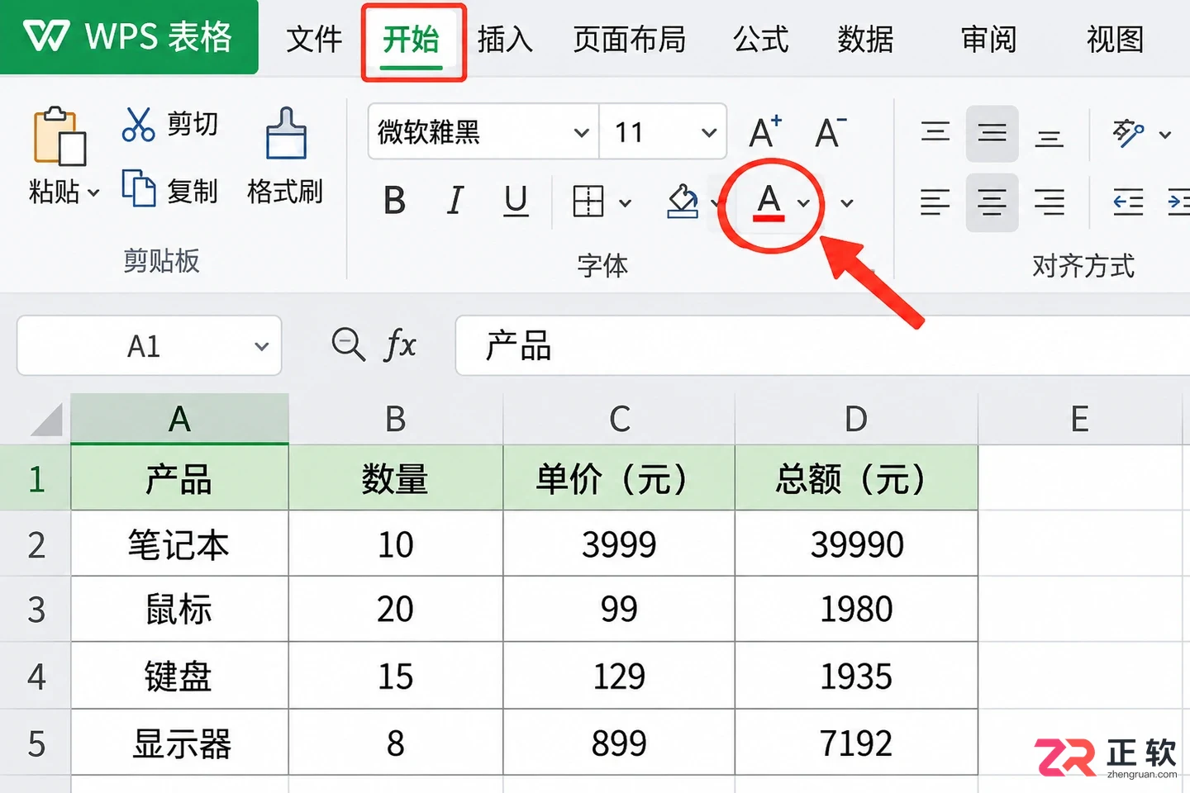Select header cell 单价（元）
The width and height of the screenshot is (1190, 793).
click(x=619, y=479)
